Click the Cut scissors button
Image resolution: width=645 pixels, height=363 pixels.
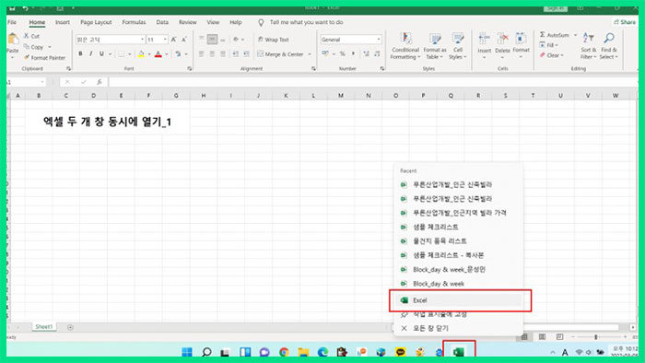click(31, 36)
